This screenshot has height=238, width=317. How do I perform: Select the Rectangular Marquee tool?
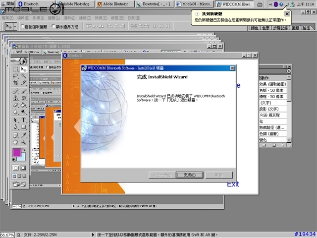coord(15,69)
